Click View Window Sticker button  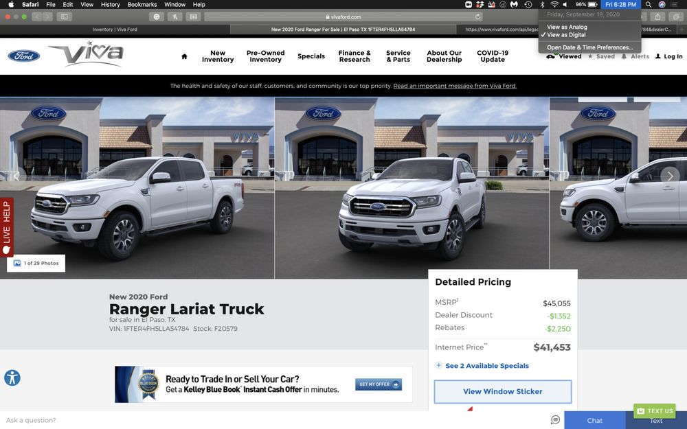(x=503, y=391)
